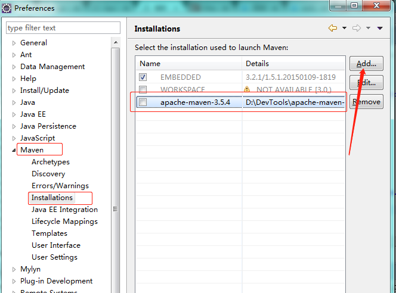Open the Installations page view menu triangle
The width and height of the screenshot is (396, 293).
point(380,28)
